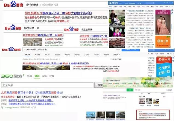Click the 搜索 button in 360 search
Viewport: 175px width, 121px height.
pyautogui.click(x=99, y=85)
